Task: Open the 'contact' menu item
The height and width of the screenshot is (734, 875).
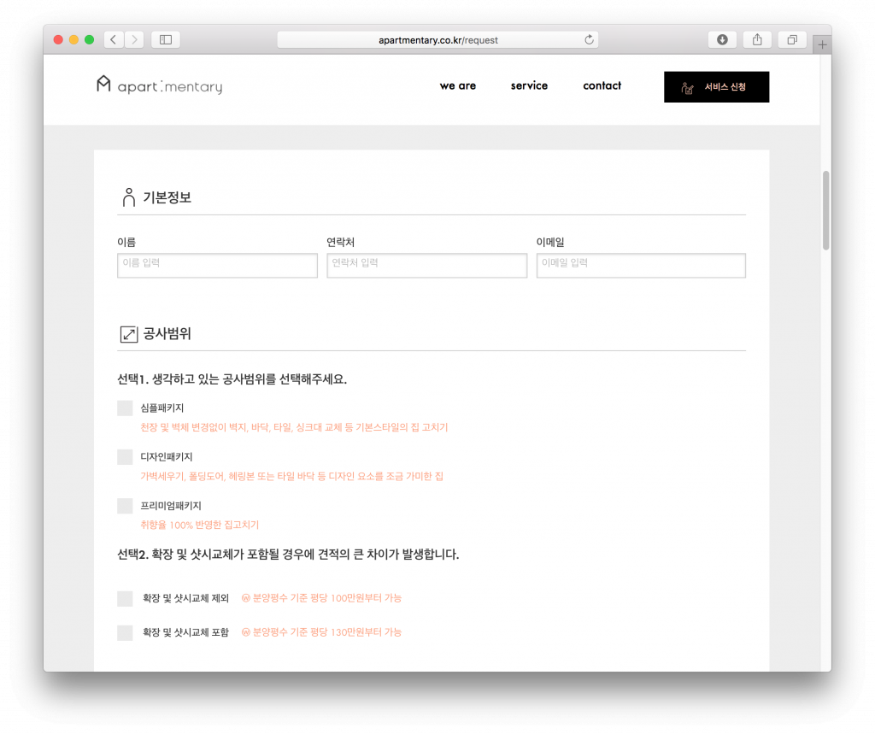Action: 602,86
